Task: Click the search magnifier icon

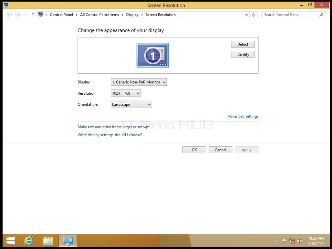Action: [x=321, y=15]
